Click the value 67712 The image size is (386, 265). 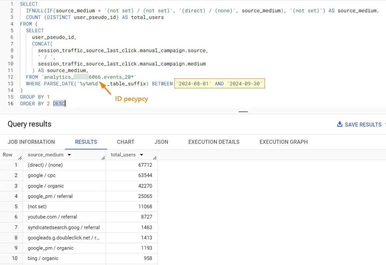tap(145, 165)
